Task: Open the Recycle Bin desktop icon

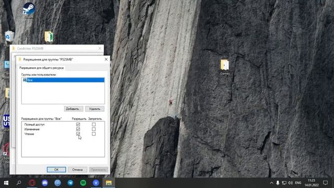Action: [9, 37]
